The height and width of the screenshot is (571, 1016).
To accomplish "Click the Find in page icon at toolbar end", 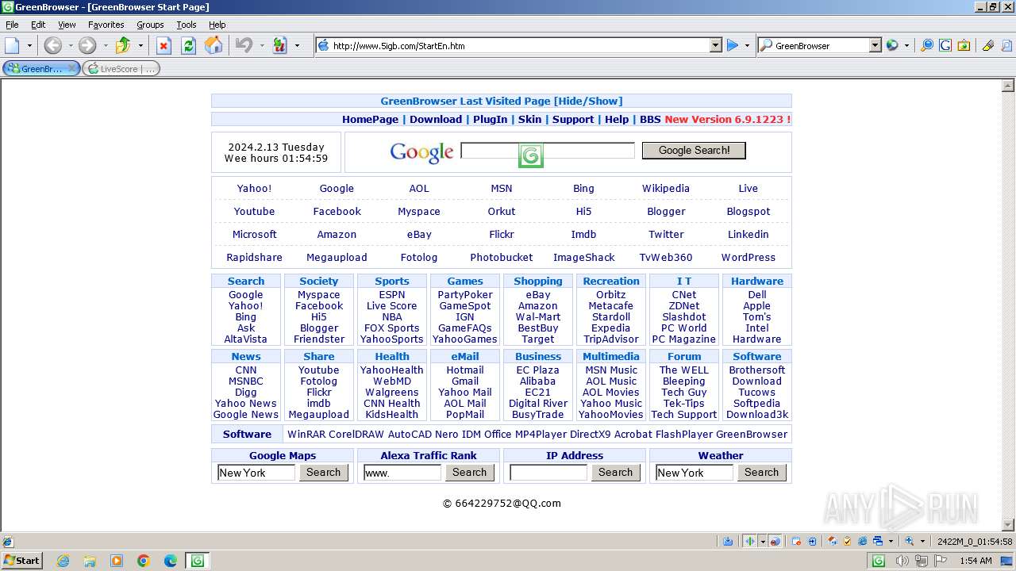I will [x=1006, y=45].
